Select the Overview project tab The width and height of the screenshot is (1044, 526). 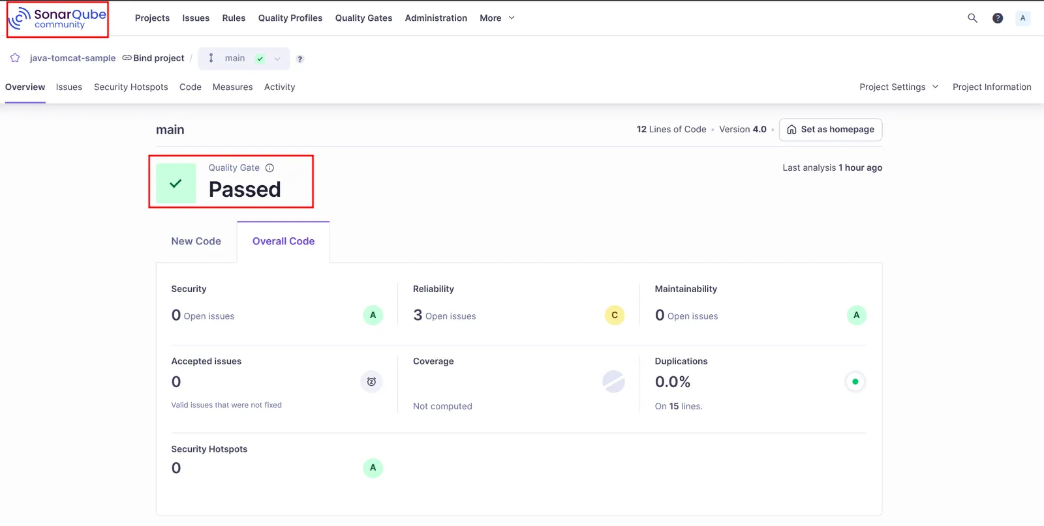pos(25,87)
